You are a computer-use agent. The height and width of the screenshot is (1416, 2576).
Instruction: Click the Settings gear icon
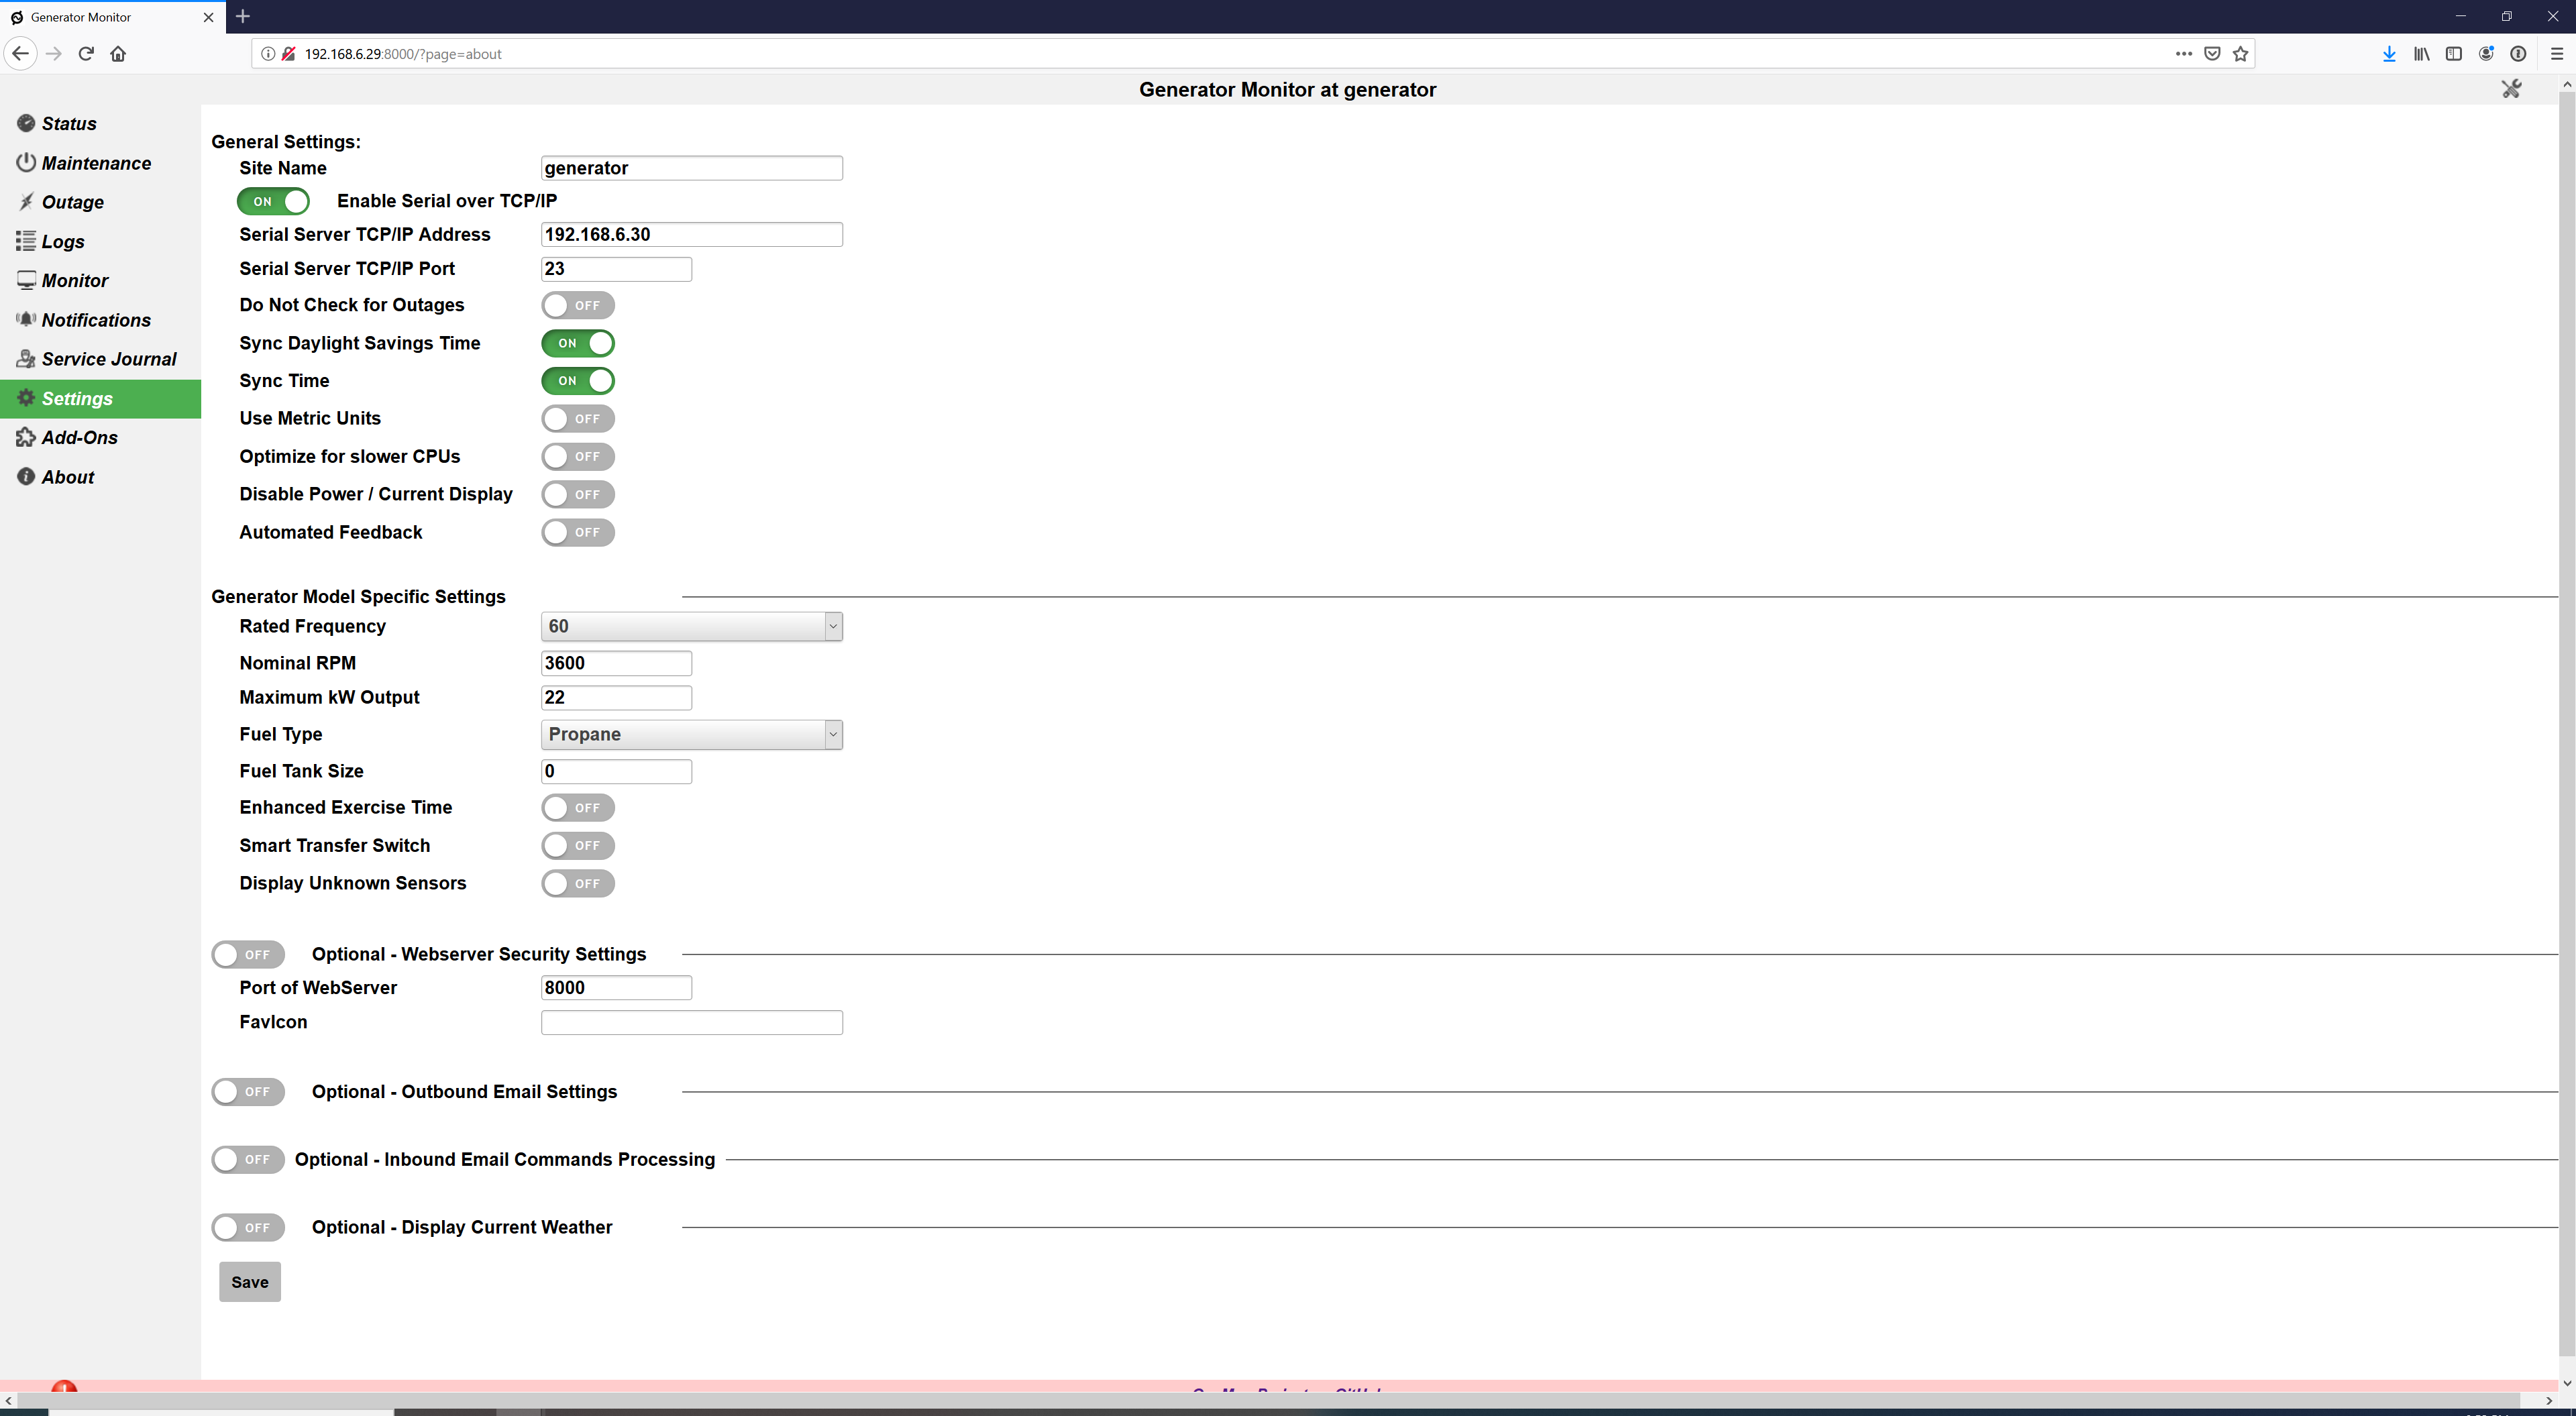click(26, 398)
